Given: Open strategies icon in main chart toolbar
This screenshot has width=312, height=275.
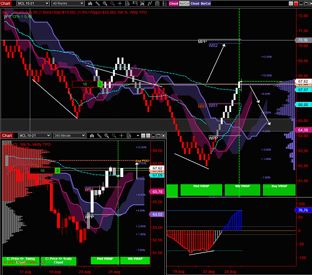Looking at the screenshot, I should pos(150,3).
